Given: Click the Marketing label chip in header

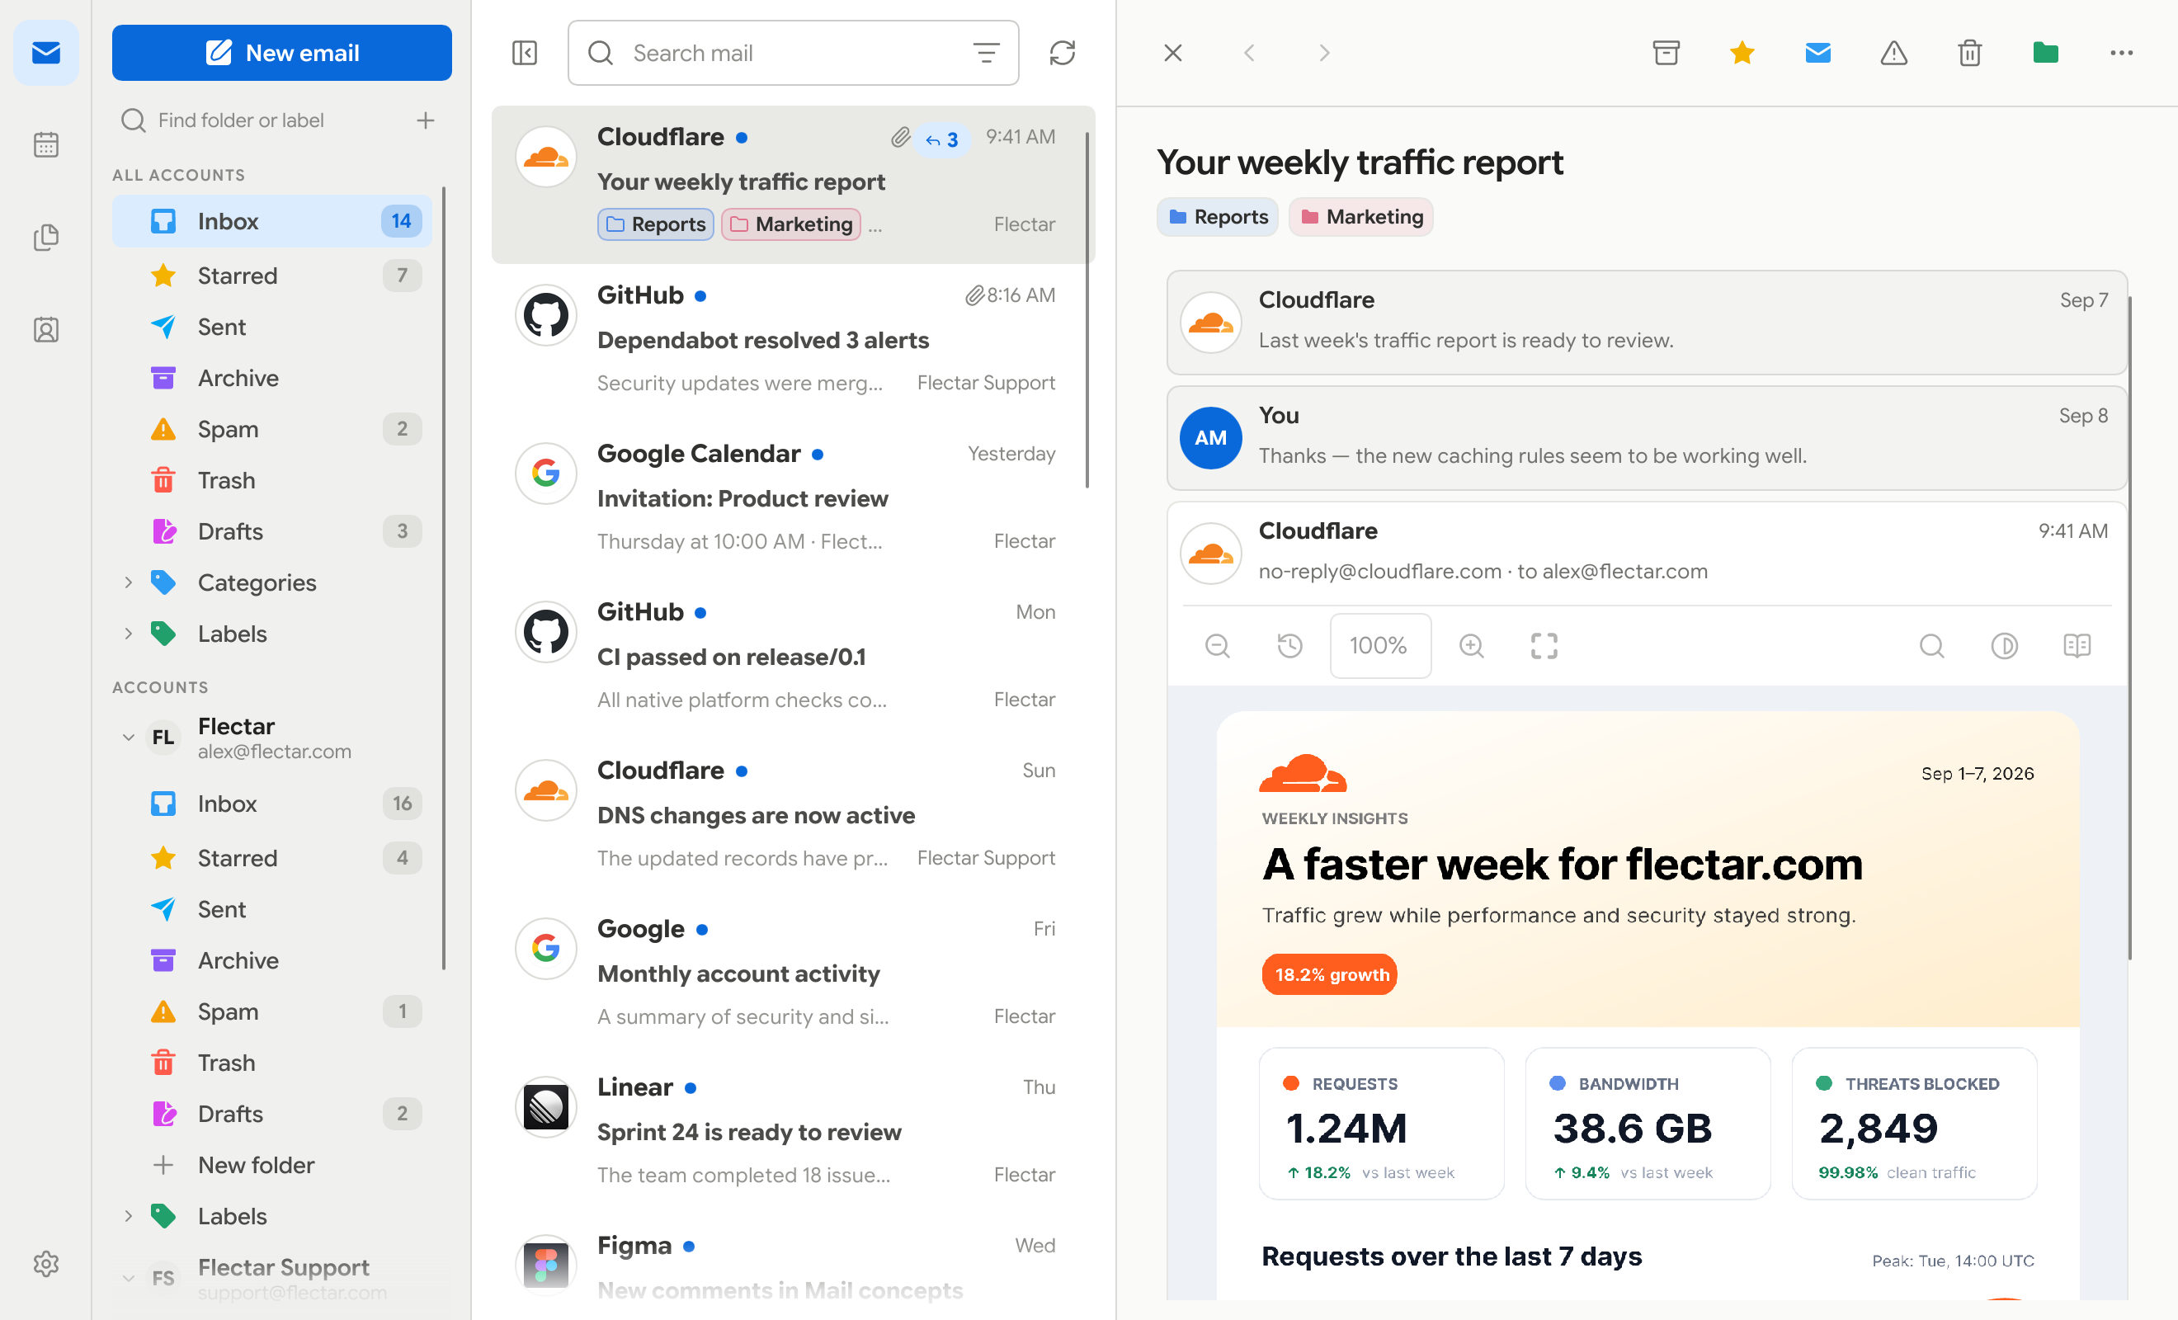Looking at the screenshot, I should [x=1361, y=217].
